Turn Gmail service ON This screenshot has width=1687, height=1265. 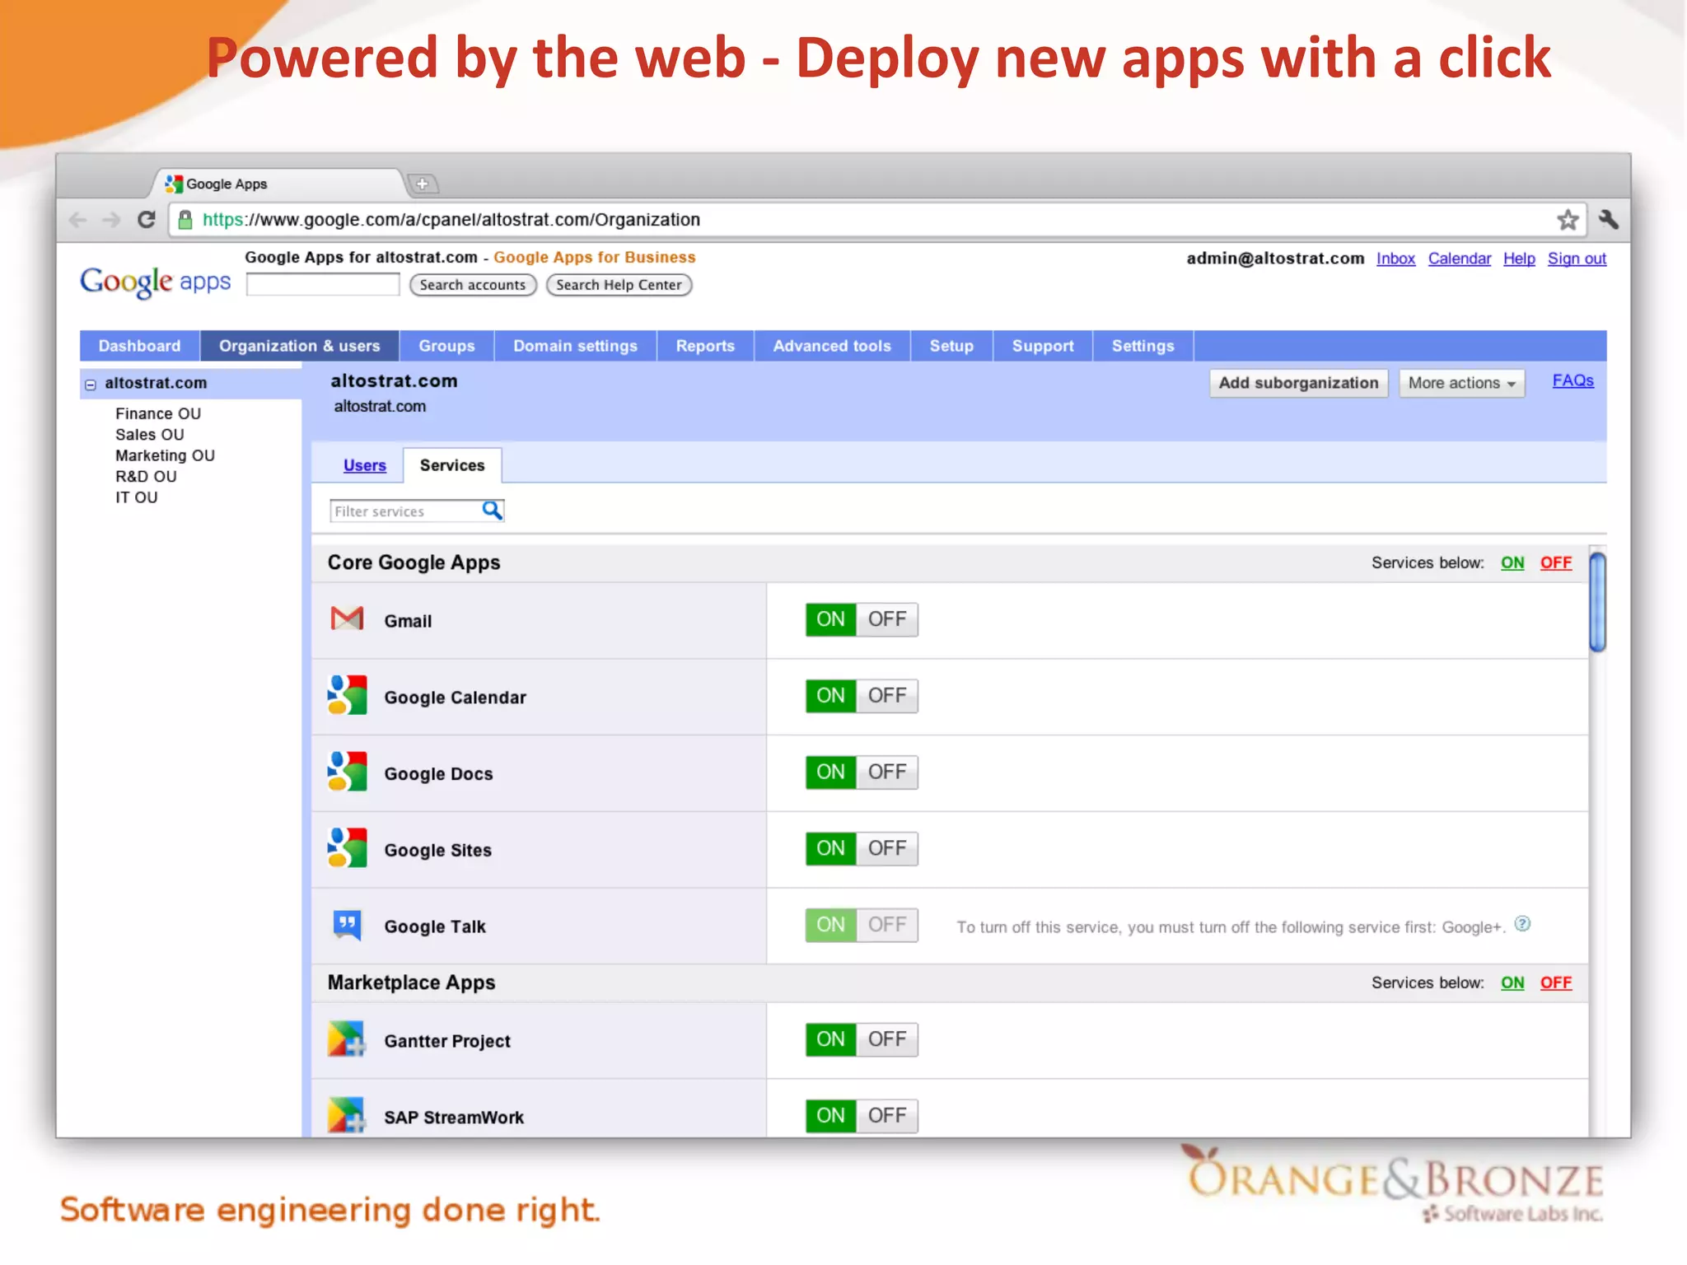(x=831, y=619)
